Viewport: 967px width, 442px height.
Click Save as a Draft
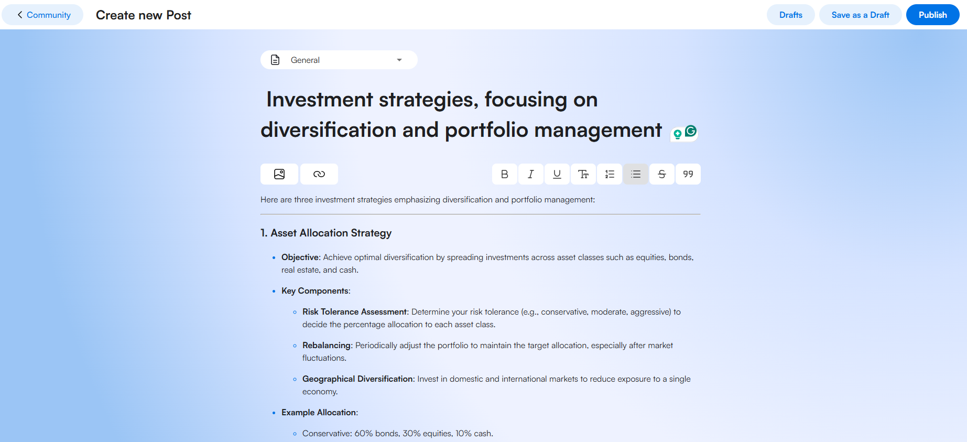pos(860,15)
